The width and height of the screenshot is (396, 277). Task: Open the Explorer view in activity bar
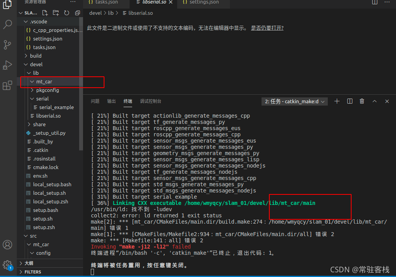pyautogui.click(x=7, y=4)
